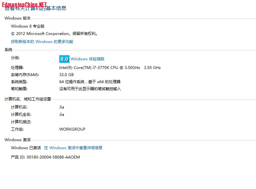The image size is (256, 189).
Task: Click the 计算机描述 label
Action: tap(21, 122)
